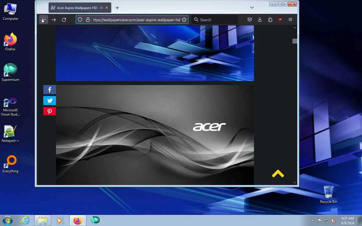Select the Microsoft Visual Studio shortcut
This screenshot has height=226, width=362.
click(x=10, y=107)
